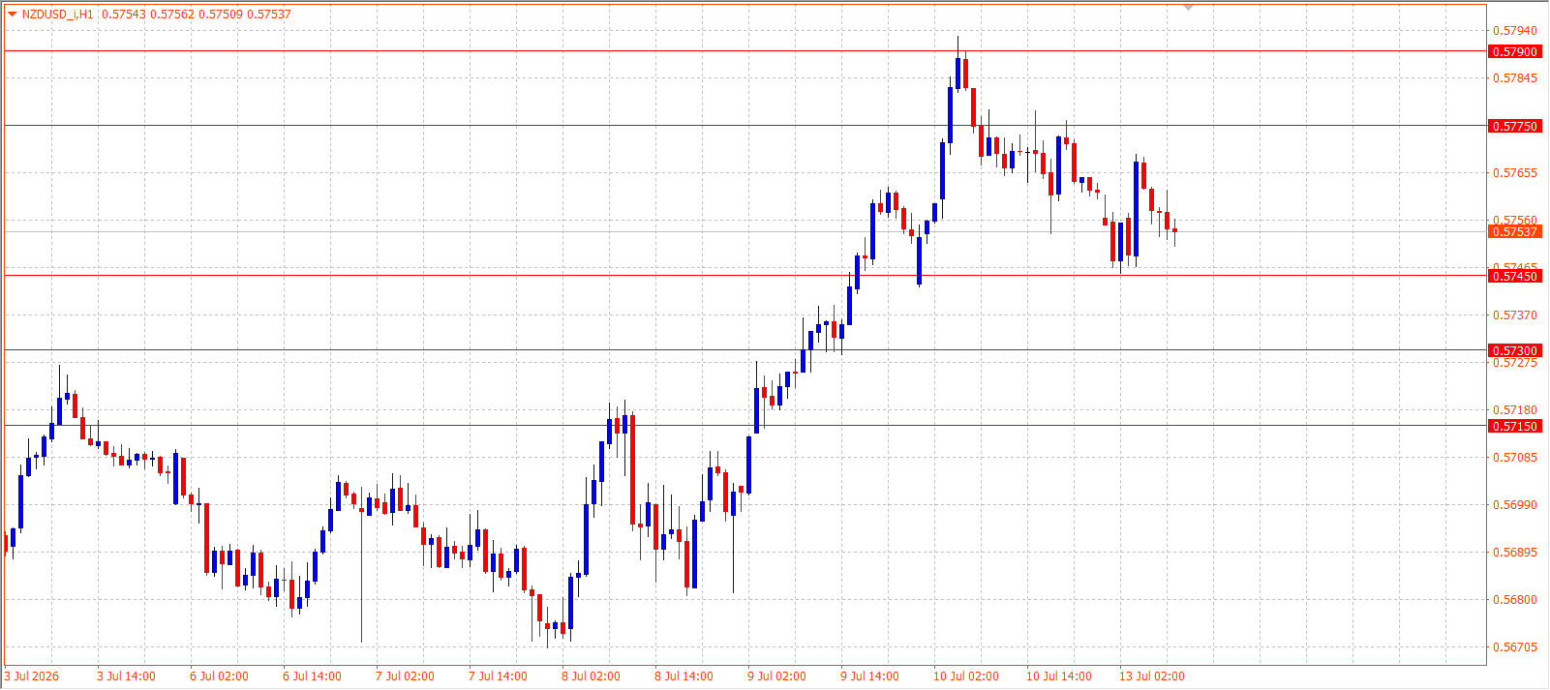
Task: Click the 0.56990 price scale label
Action: tap(1515, 505)
